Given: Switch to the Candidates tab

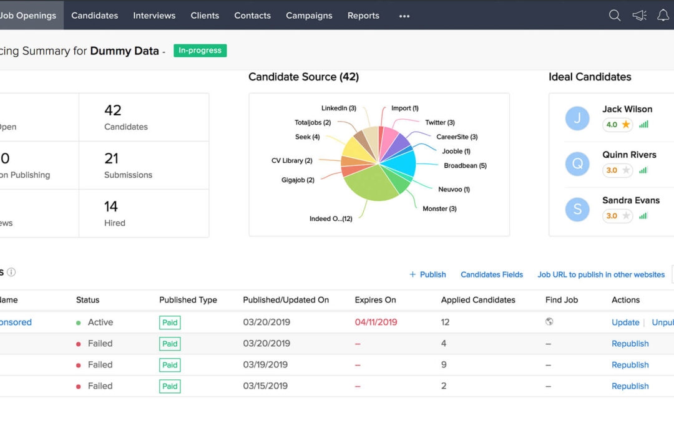Looking at the screenshot, I should [x=94, y=15].
